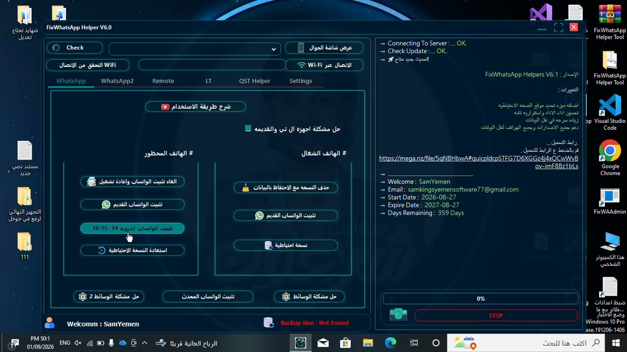The height and width of the screenshot is (352, 627).
Task: Click the user avatar icon beside Welcomm
Action: tap(49, 323)
